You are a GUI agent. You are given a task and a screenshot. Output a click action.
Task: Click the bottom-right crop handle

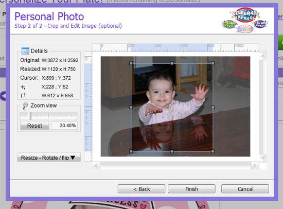[213, 151]
